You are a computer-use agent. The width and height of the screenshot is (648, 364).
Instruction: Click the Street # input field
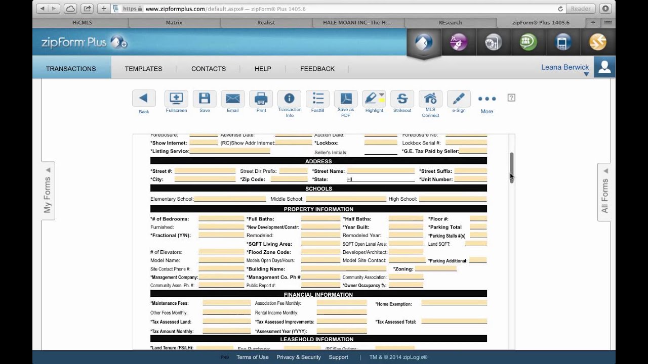(x=205, y=171)
